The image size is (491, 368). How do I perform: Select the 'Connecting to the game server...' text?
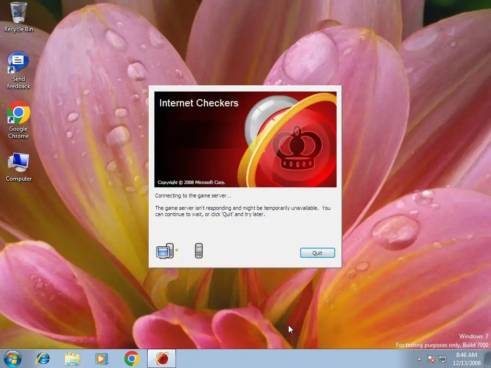(193, 195)
